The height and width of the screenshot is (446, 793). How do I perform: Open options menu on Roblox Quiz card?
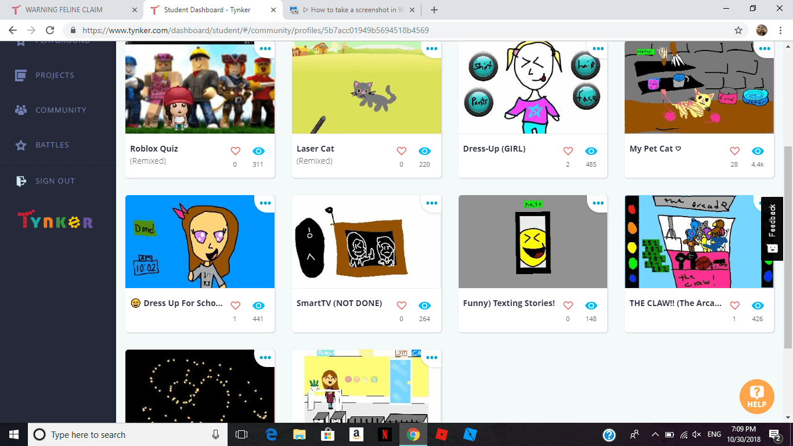tap(265, 49)
